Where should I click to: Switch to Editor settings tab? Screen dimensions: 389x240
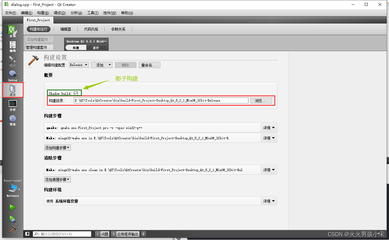[66, 29]
